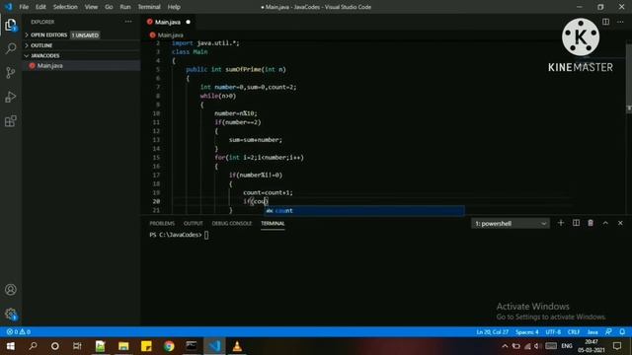Switch to the Output panel tab
632x355 pixels.
194,224
